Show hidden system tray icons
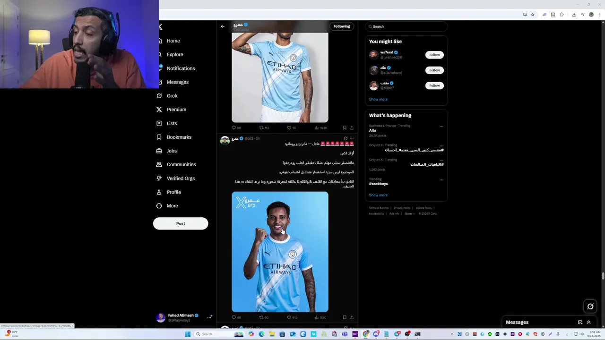 (452, 334)
